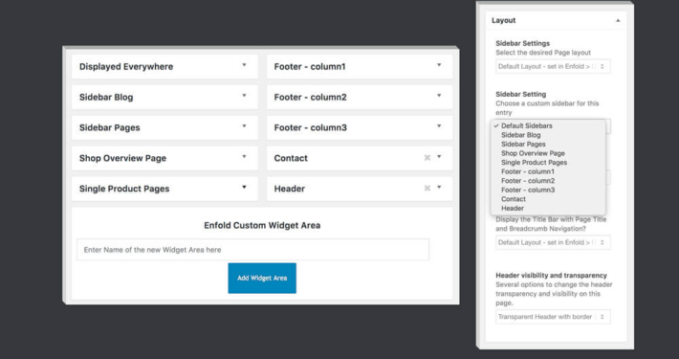
Task: Open the Title Bar display dropdown
Action: [x=553, y=242]
